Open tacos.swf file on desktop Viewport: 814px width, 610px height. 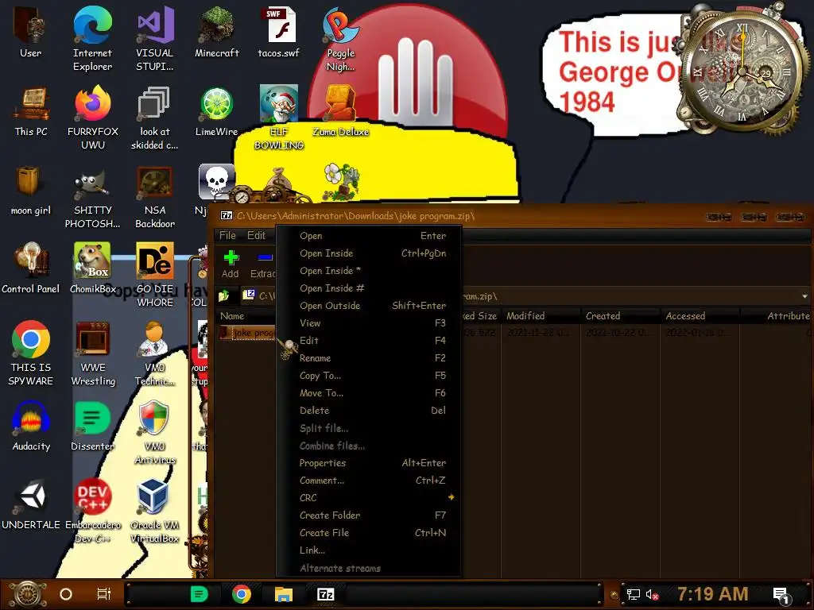[279, 33]
